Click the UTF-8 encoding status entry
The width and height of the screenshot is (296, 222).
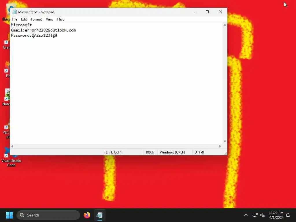[x=199, y=152]
